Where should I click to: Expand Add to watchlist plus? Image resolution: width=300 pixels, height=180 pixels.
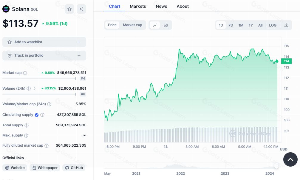[79, 42]
